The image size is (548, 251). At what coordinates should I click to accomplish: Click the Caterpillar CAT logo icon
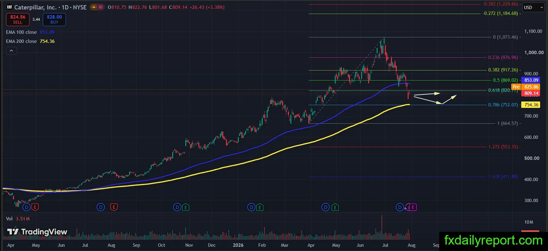click(x=9, y=7)
